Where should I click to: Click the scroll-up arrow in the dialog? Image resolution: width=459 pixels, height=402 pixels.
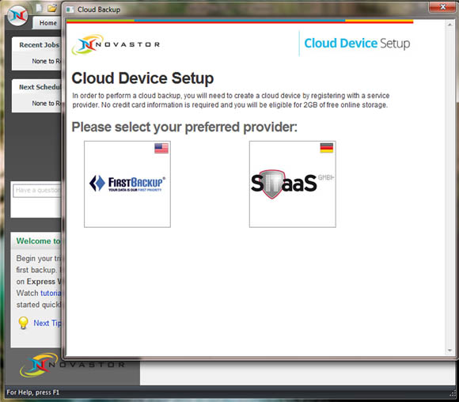450,25
